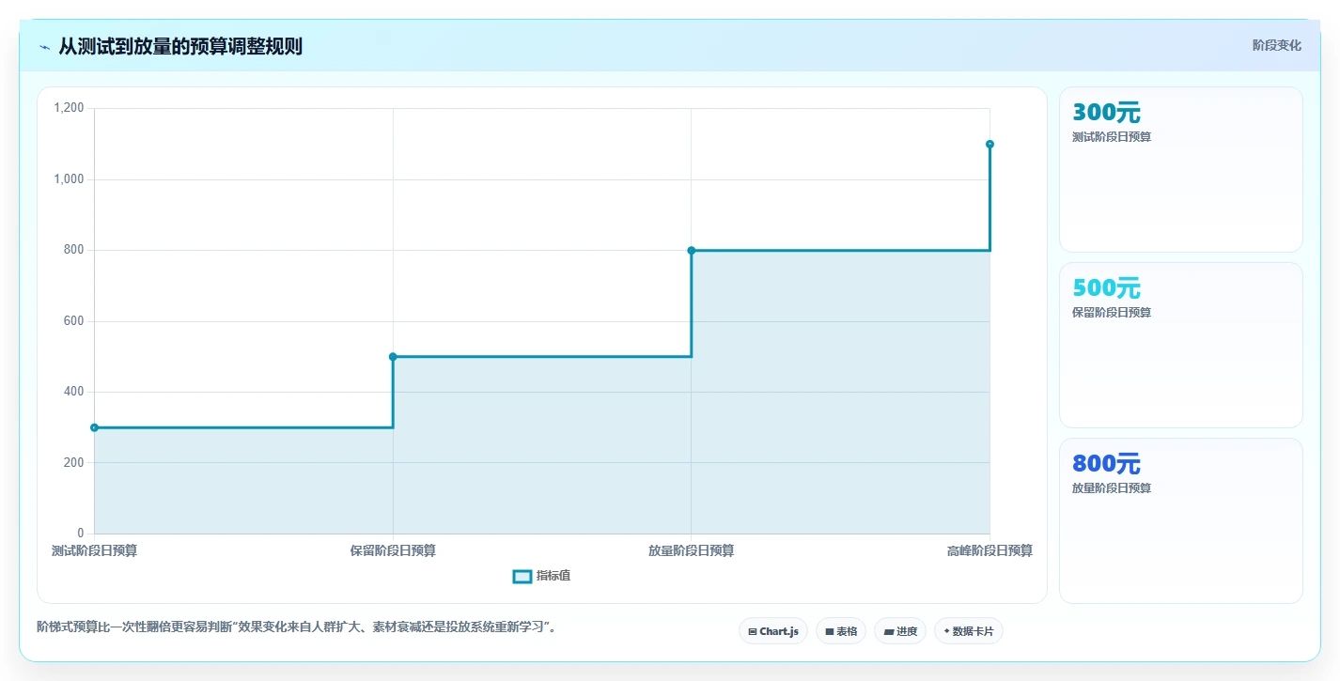
Task: Click the 高峰阶段日预算 axis label
Action: tap(989, 550)
